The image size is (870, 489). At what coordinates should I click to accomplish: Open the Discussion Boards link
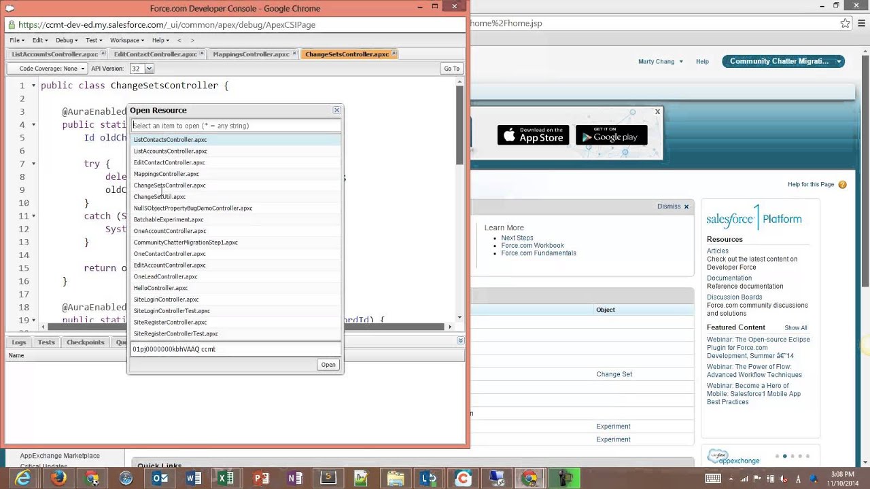(x=734, y=297)
